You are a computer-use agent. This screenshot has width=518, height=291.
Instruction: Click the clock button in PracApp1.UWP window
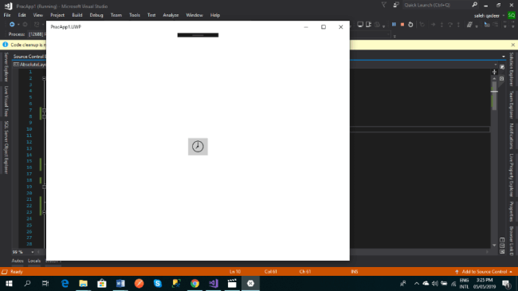(198, 147)
